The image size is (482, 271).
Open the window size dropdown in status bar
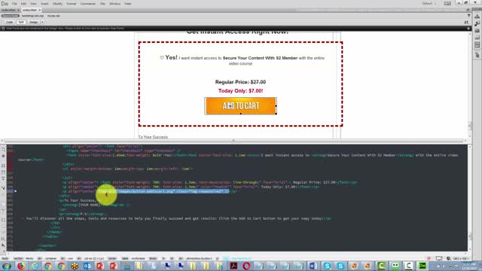[x=460, y=258]
